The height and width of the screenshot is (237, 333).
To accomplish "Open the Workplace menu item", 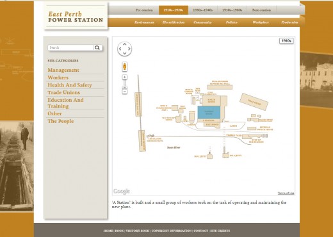I will pos(261,22).
